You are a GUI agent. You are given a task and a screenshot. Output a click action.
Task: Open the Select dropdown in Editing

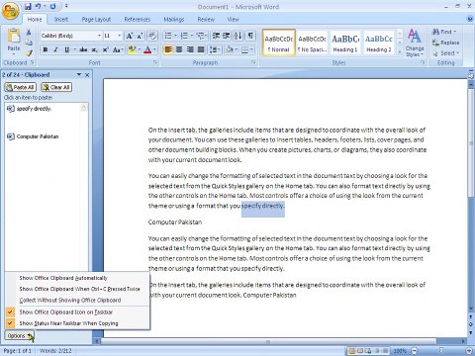click(445, 53)
